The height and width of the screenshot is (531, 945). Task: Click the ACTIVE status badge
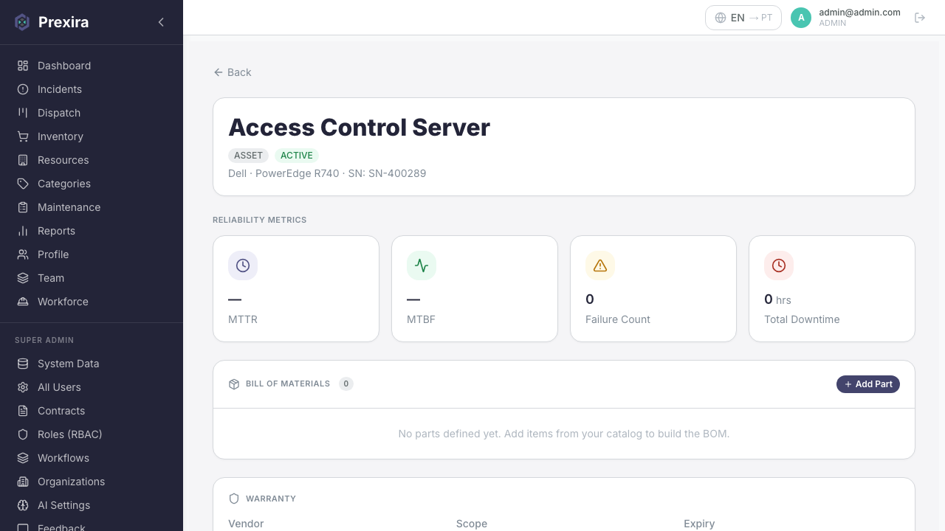pyautogui.click(x=297, y=156)
